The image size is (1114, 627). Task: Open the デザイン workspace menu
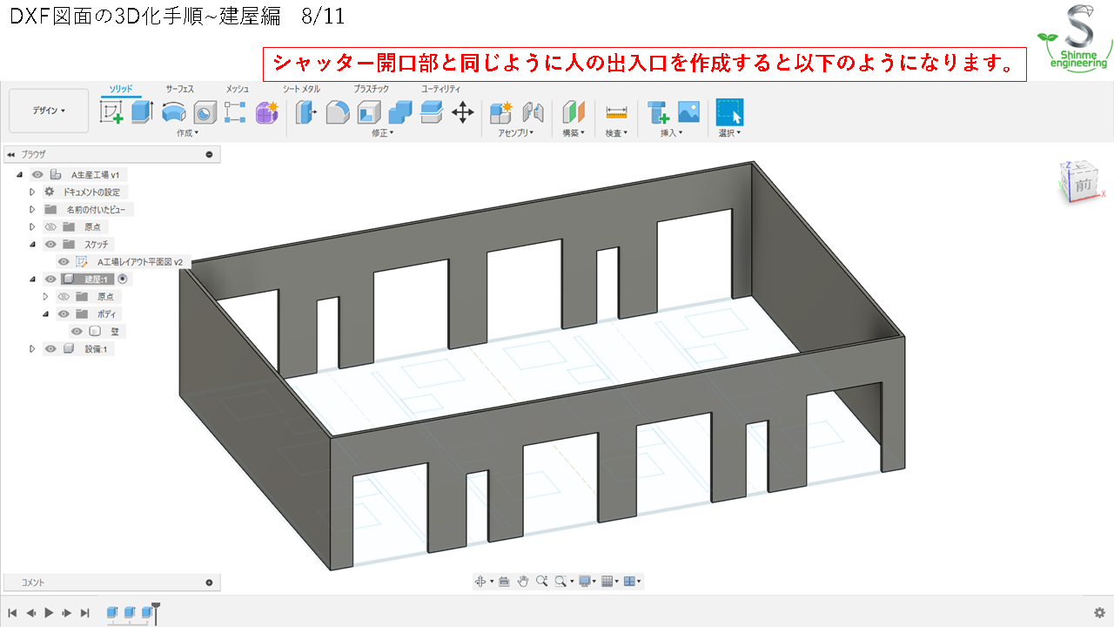48,110
